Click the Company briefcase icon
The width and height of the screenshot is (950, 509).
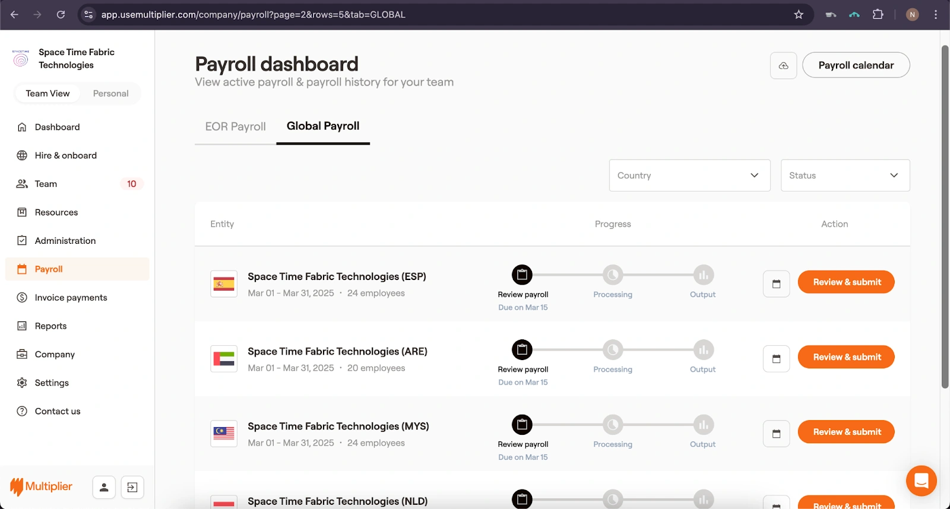coord(22,355)
